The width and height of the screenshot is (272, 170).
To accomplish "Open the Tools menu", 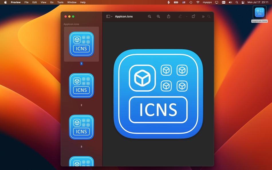I will [x=60, y=2].
